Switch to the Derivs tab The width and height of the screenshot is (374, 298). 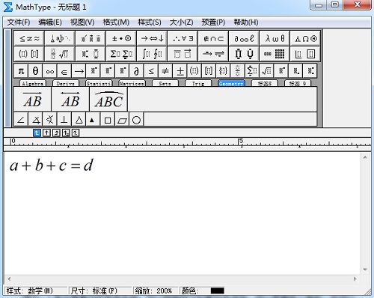[66, 83]
